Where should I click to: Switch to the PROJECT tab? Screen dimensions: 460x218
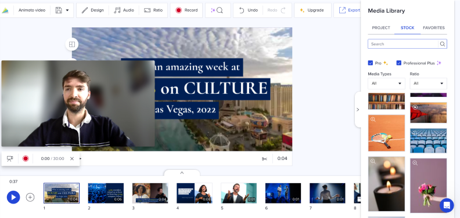coord(381,28)
